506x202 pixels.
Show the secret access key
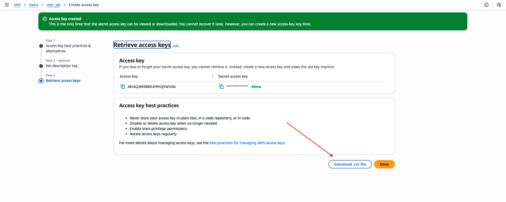256,87
